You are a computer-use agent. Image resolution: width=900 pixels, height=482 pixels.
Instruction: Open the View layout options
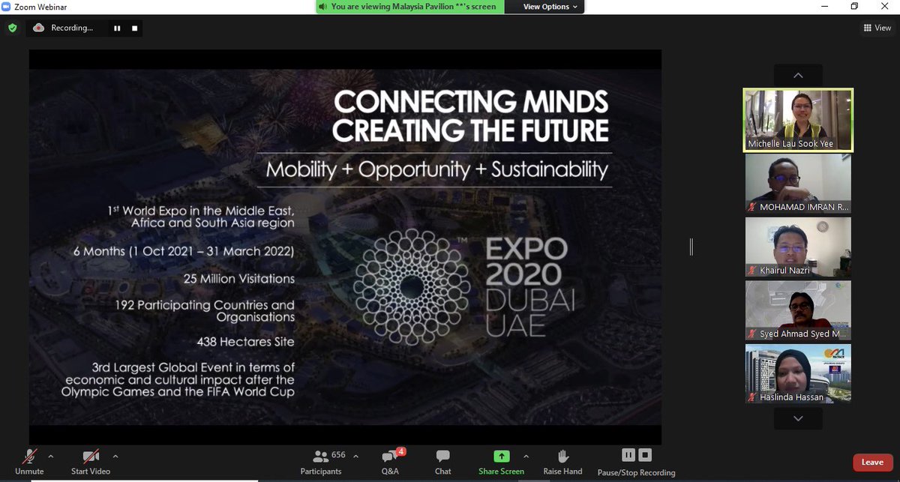pyautogui.click(x=877, y=28)
